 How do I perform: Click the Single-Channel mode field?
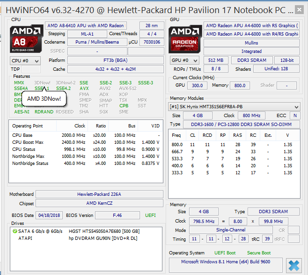[231, 230]
